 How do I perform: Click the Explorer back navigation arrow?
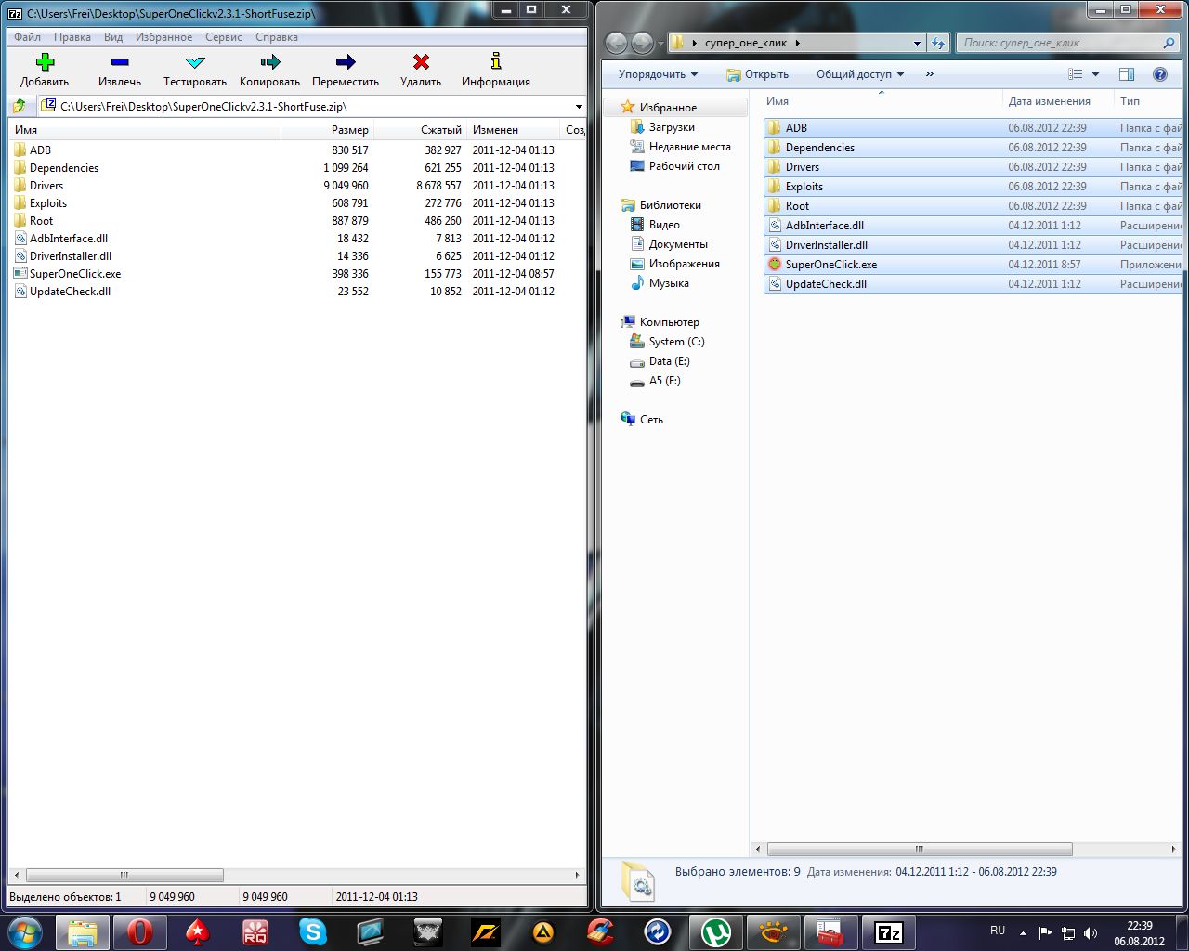pyautogui.click(x=616, y=43)
